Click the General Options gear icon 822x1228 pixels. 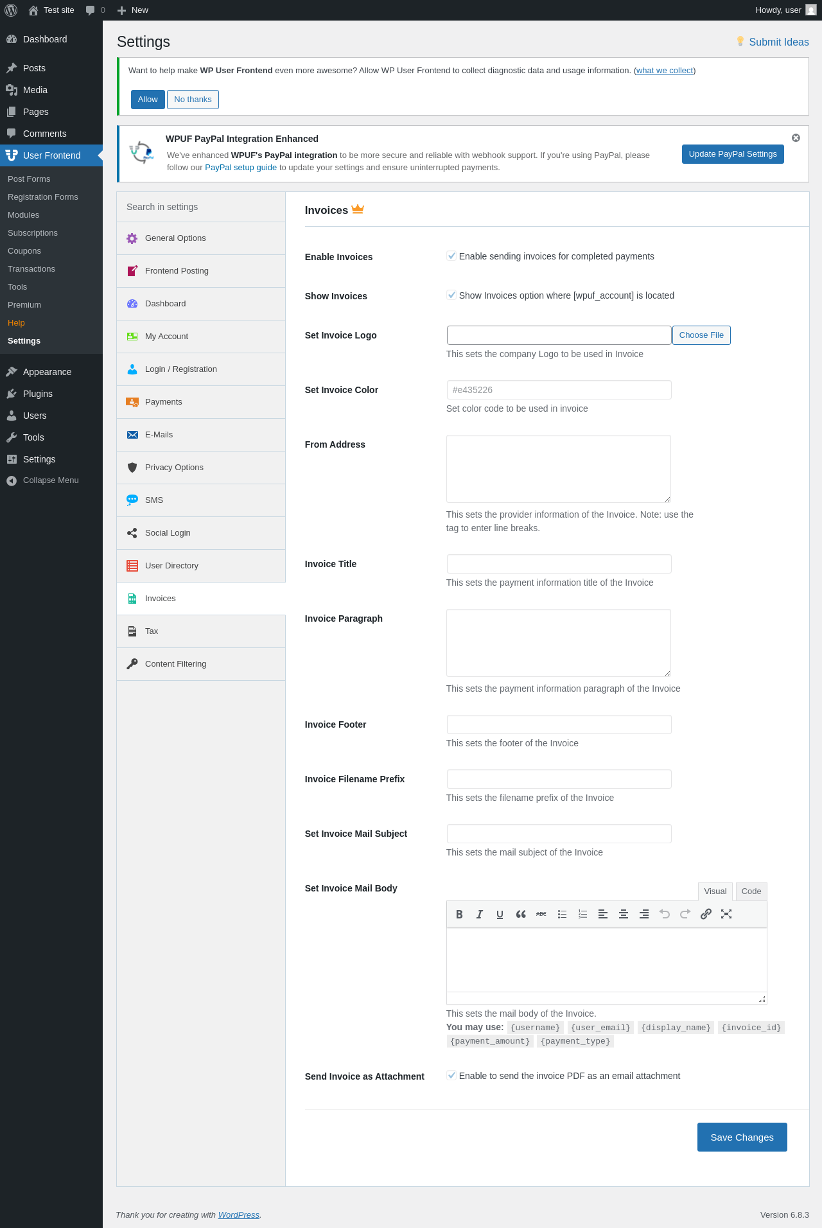[x=132, y=238]
